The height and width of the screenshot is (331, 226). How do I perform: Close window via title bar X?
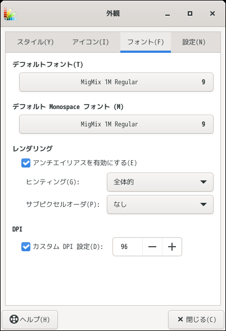[x=213, y=13]
